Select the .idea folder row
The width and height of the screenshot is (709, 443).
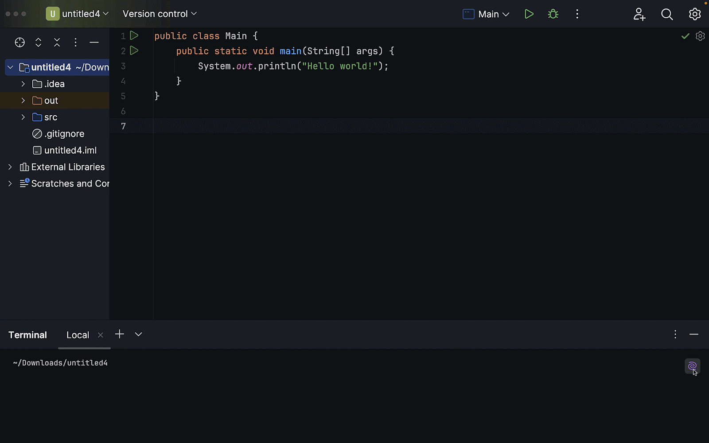pyautogui.click(x=55, y=84)
